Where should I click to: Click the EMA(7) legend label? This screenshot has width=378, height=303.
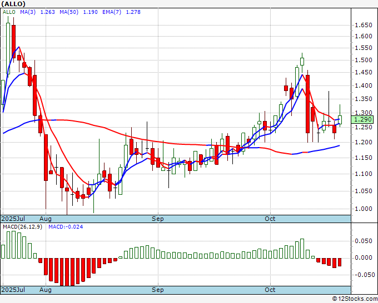click(x=112, y=12)
